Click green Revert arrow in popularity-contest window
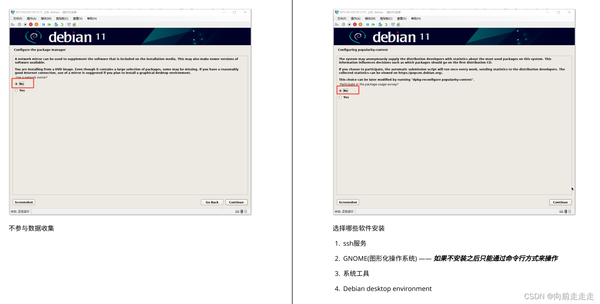Image resolution: width=600 pixels, height=304 pixels. tap(386, 24)
